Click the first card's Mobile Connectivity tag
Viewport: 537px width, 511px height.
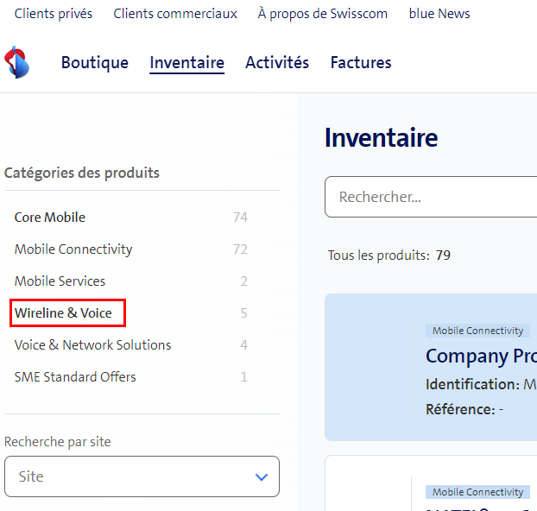[x=477, y=331]
